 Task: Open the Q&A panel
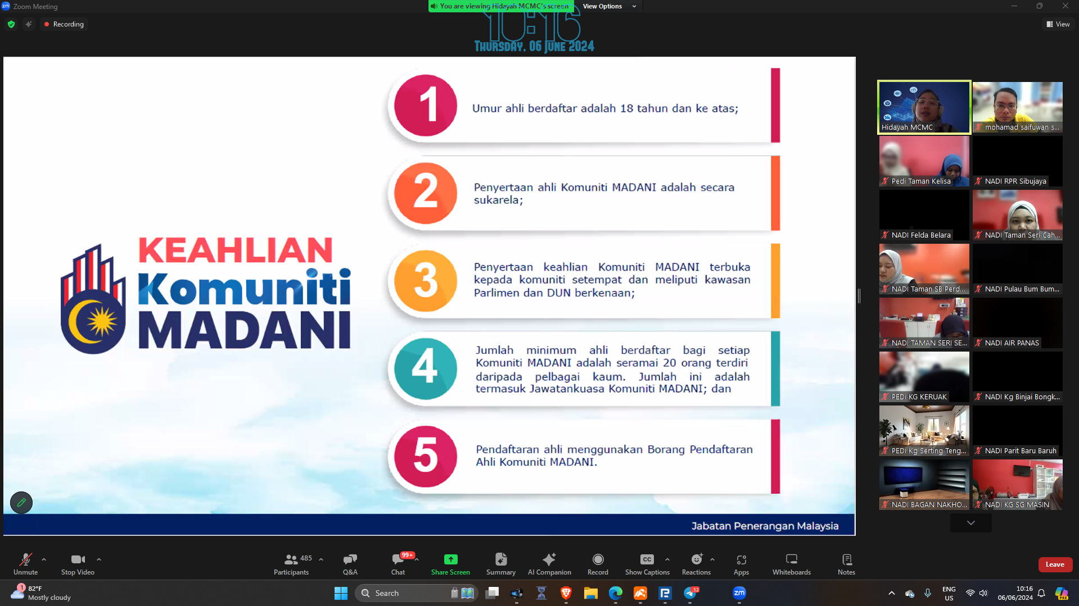tap(350, 564)
